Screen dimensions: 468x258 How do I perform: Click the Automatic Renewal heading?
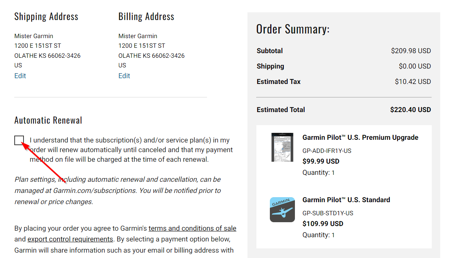pos(48,120)
